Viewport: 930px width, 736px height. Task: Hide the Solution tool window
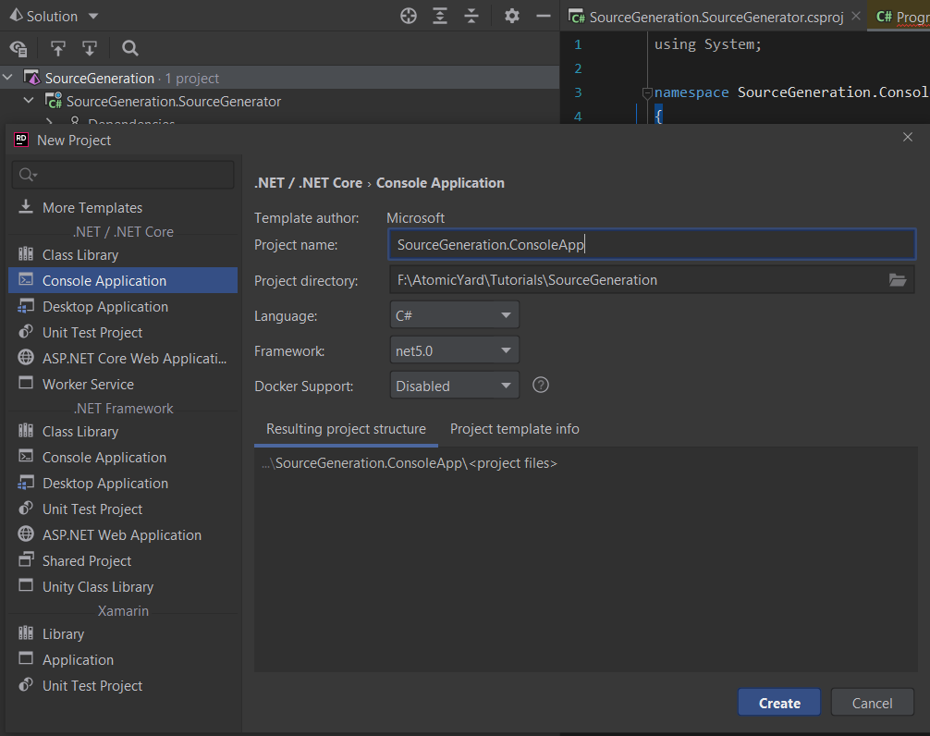[544, 16]
